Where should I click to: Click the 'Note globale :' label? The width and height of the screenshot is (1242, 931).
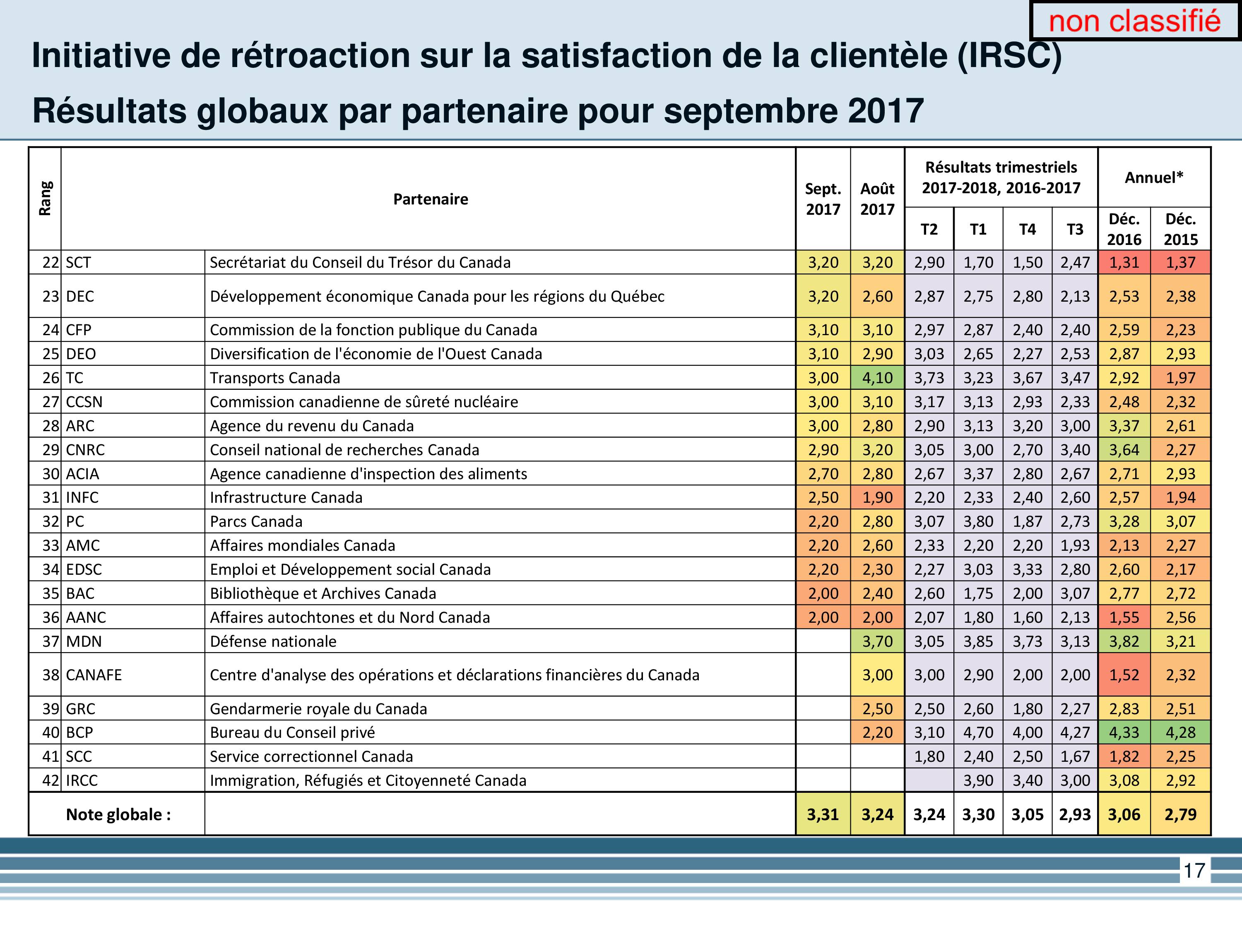click(x=118, y=815)
